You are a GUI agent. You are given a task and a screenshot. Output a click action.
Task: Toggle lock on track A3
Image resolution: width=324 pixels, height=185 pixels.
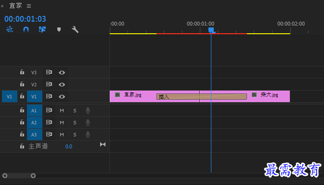pos(22,134)
